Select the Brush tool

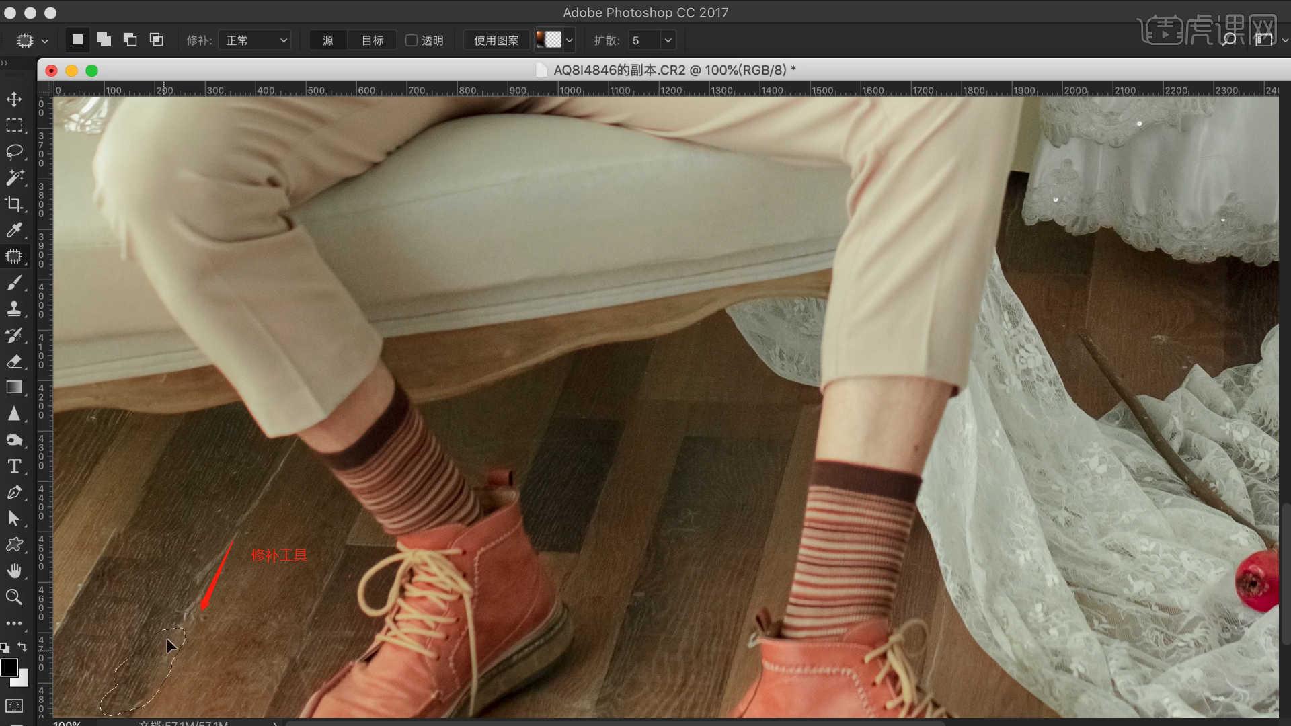click(14, 282)
